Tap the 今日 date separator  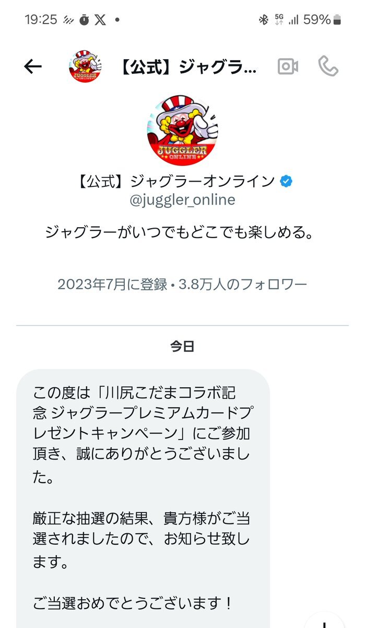pos(182,346)
